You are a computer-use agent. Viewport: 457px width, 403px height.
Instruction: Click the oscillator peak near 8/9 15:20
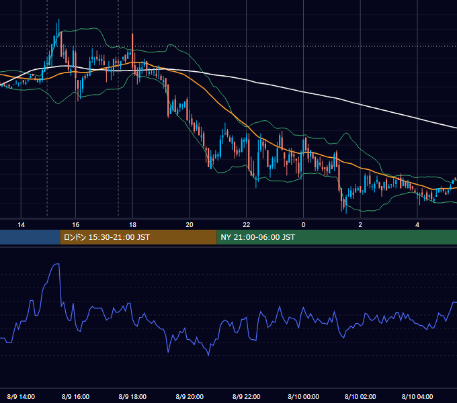pyautogui.click(x=56, y=264)
